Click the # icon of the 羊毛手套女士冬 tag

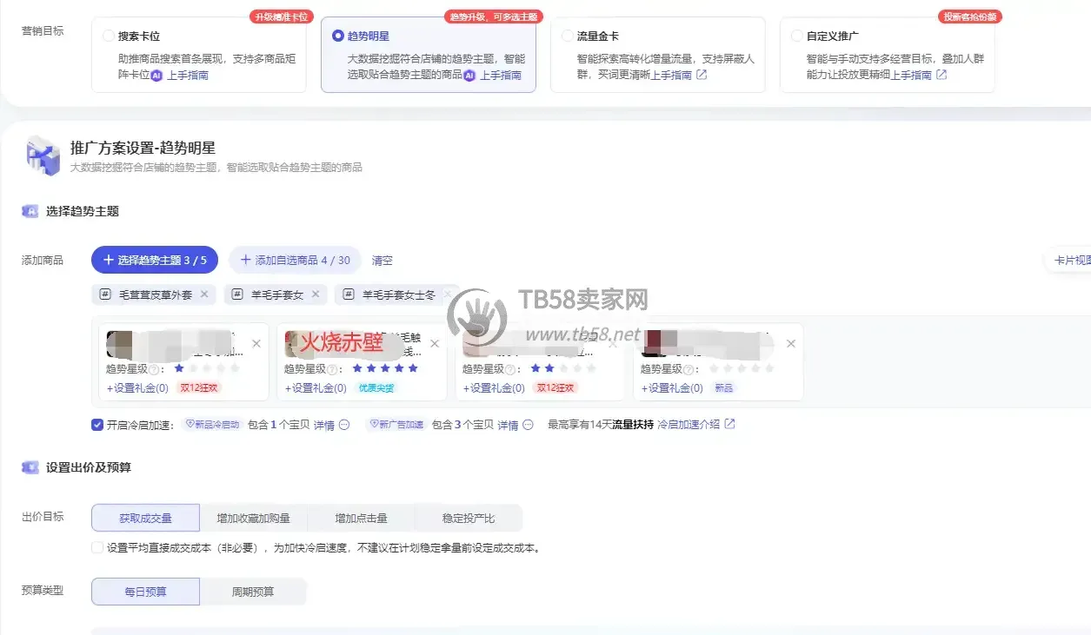(348, 294)
